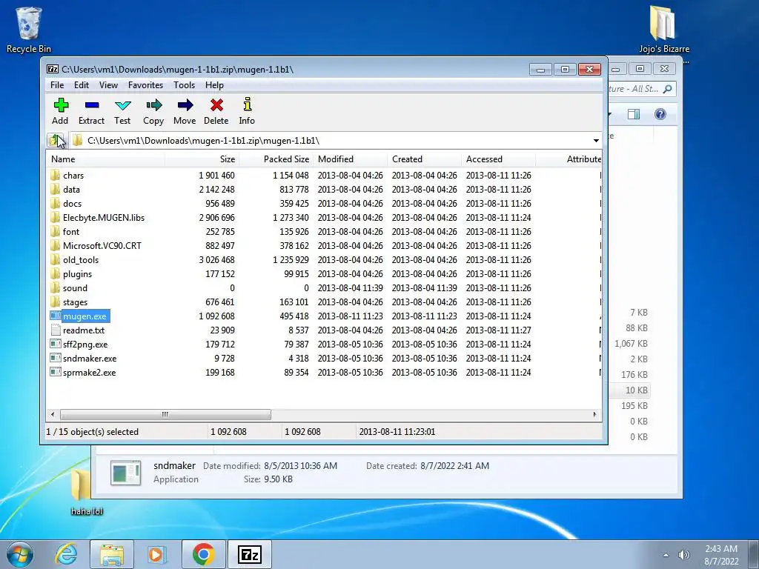Launch Internet Explorer from the taskbar

pos(66,554)
